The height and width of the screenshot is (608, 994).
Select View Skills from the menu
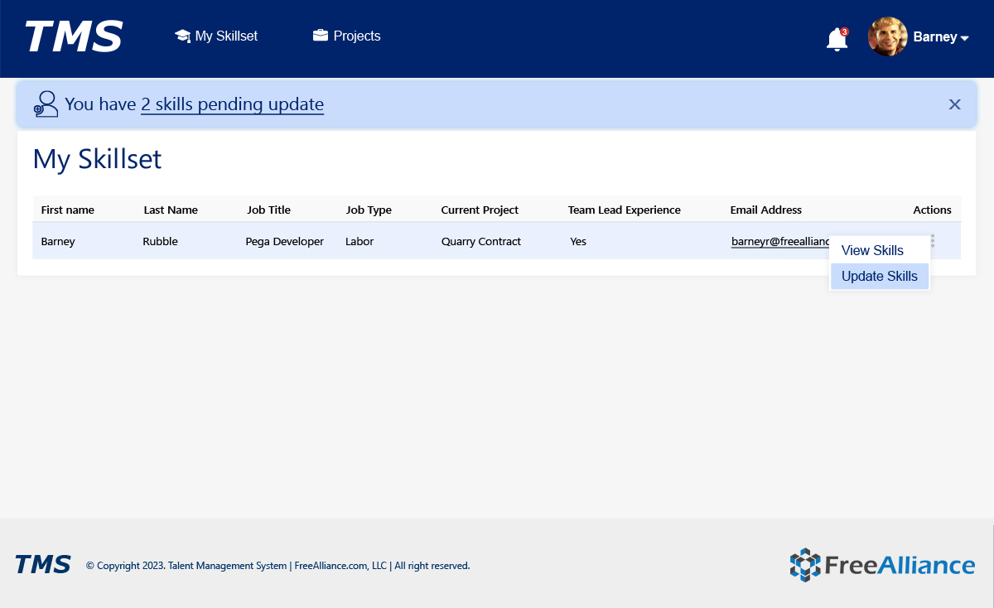(x=872, y=250)
